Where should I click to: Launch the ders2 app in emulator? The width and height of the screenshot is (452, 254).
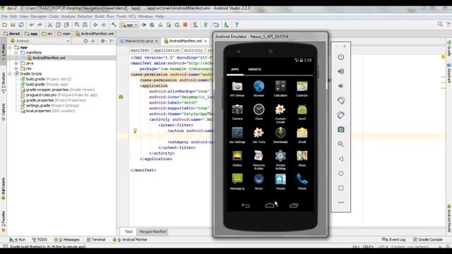302,112
